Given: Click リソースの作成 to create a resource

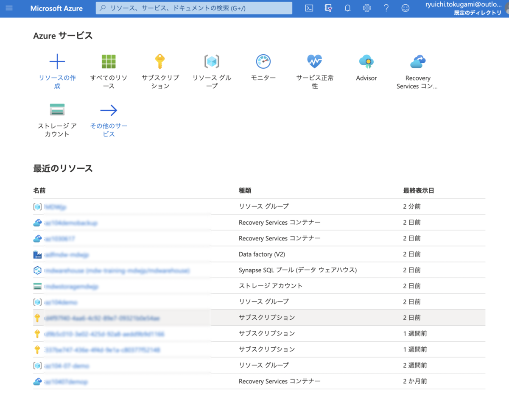Looking at the screenshot, I should pyautogui.click(x=57, y=61).
